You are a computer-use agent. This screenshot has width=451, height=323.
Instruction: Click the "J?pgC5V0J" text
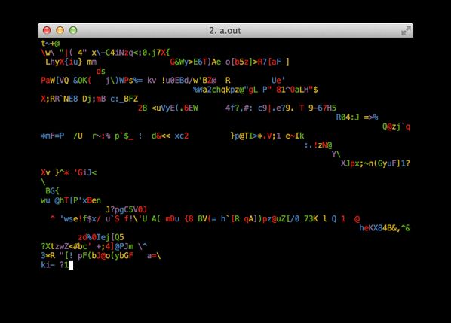click(x=126, y=209)
